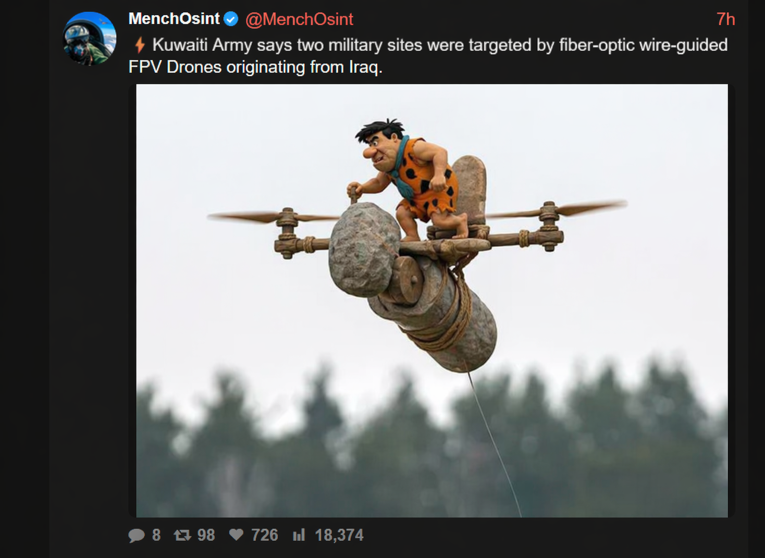Image resolution: width=765 pixels, height=558 pixels.
Task: Click the orange lightning bolt emoji
Action: (x=140, y=45)
